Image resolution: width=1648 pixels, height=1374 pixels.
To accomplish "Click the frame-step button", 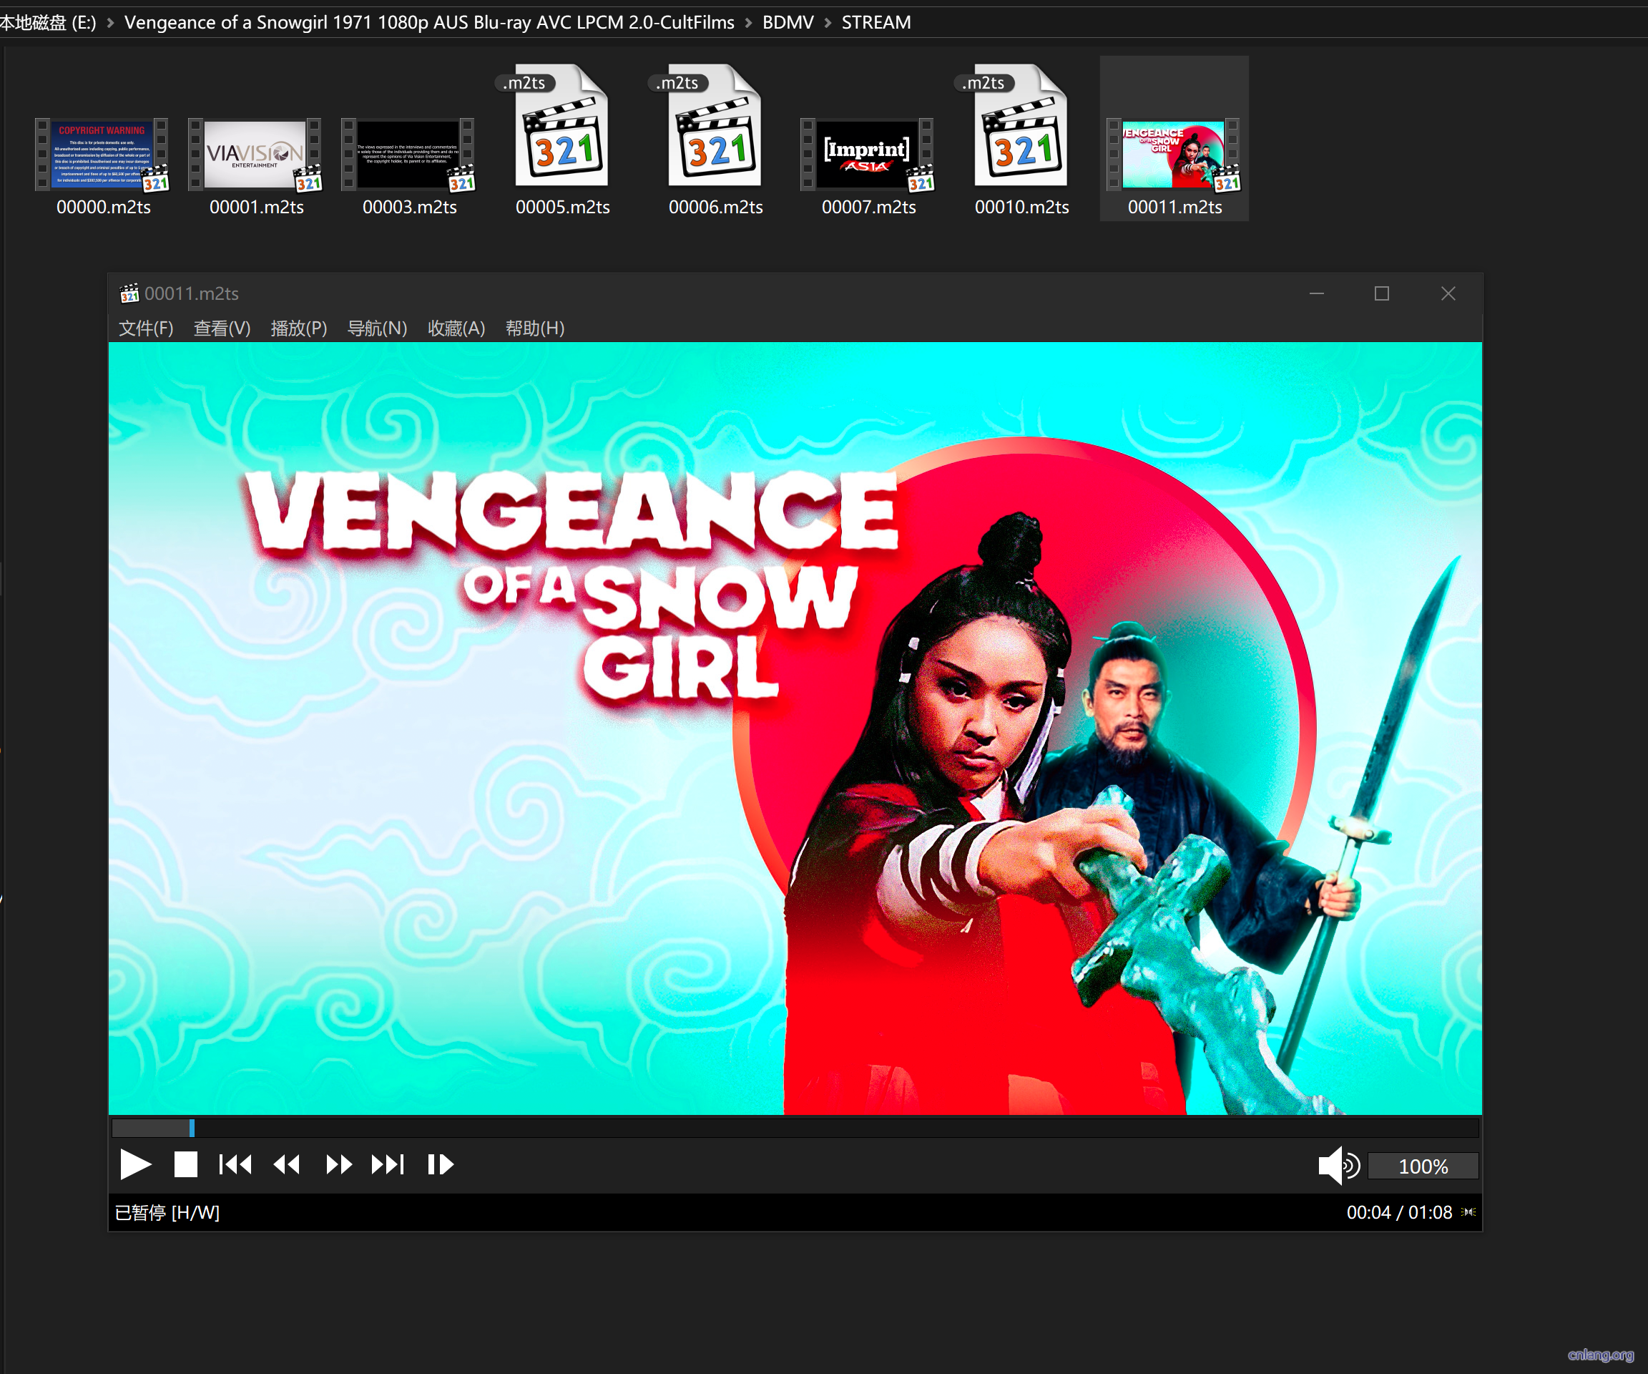I will [440, 1164].
